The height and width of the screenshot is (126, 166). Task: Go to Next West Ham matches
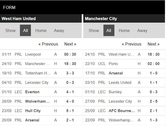pyautogui.click(x=70, y=44)
